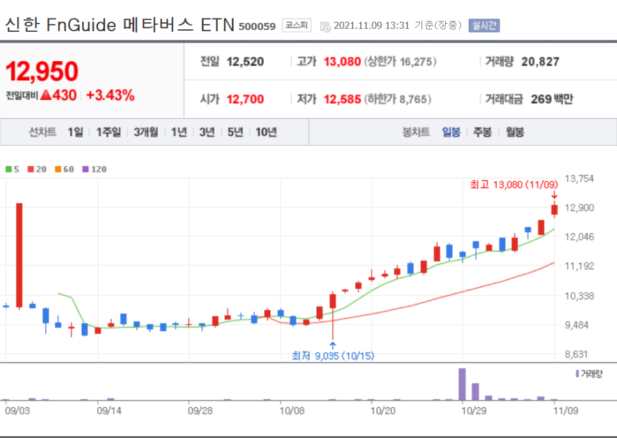
Task: Click the purple 120-day moving average legend
Action: click(95, 170)
